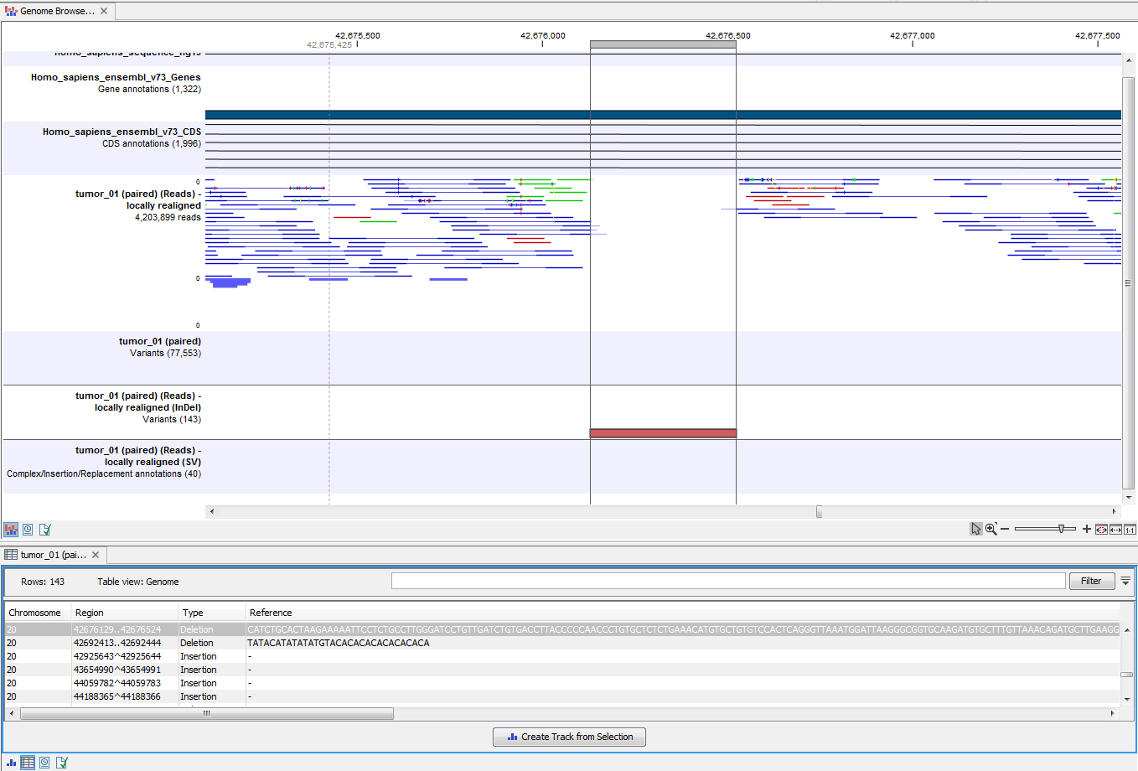Open the genome browser History view (clock icon)
Image resolution: width=1138 pixels, height=771 pixels.
[x=28, y=529]
